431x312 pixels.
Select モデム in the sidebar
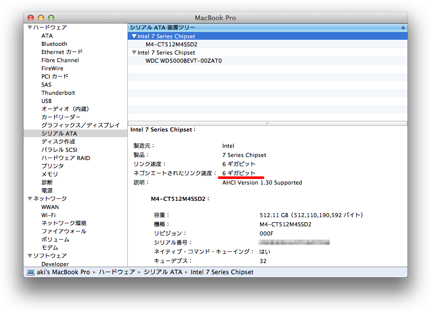pyautogui.click(x=50, y=248)
